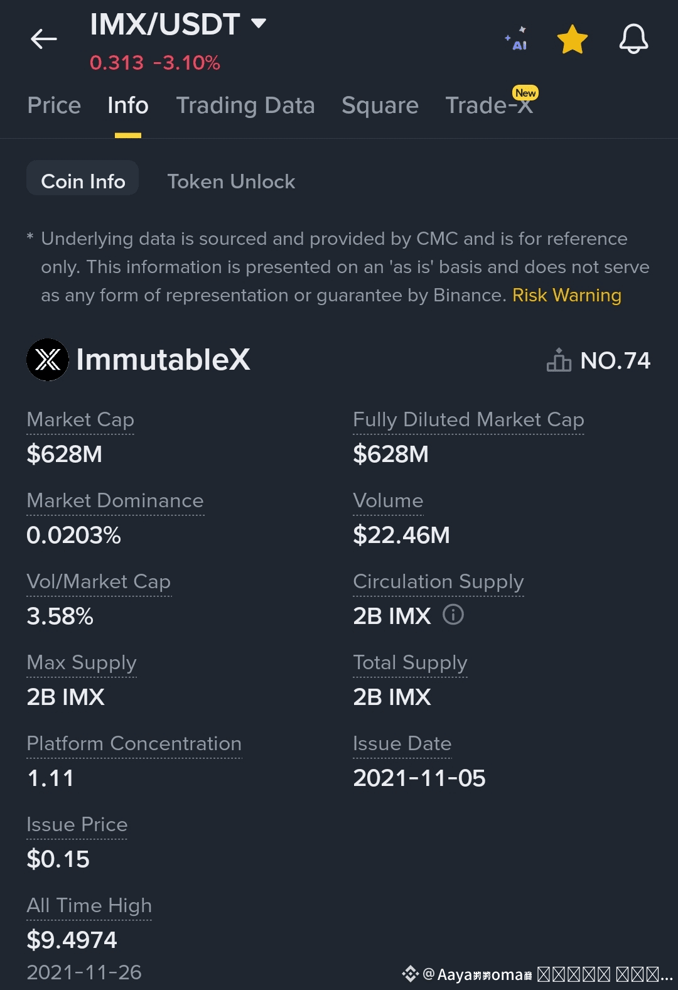
Task: Select the Token Unlock toggle
Action: pos(231,181)
